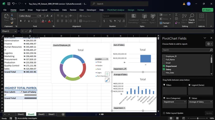Click the Fill Colour bucket icon
The width and height of the screenshot is (215, 120).
click(43, 21)
